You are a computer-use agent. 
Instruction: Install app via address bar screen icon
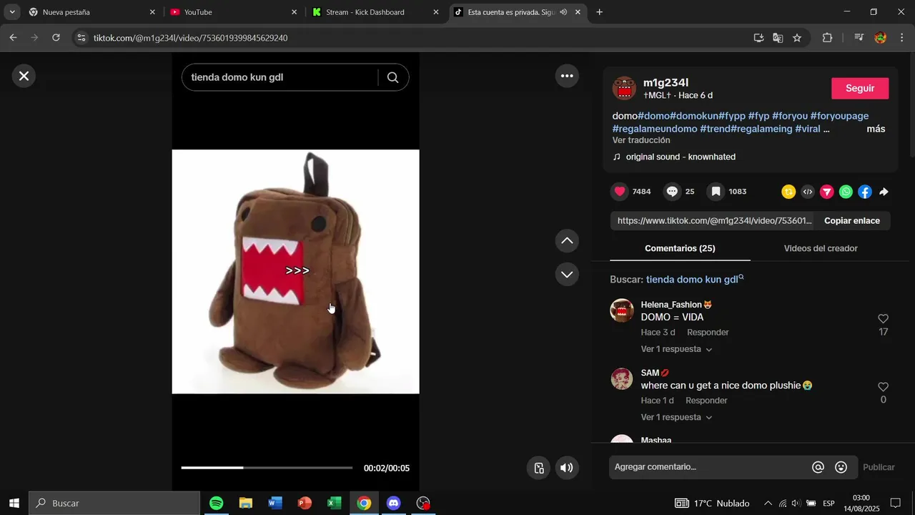click(x=758, y=38)
